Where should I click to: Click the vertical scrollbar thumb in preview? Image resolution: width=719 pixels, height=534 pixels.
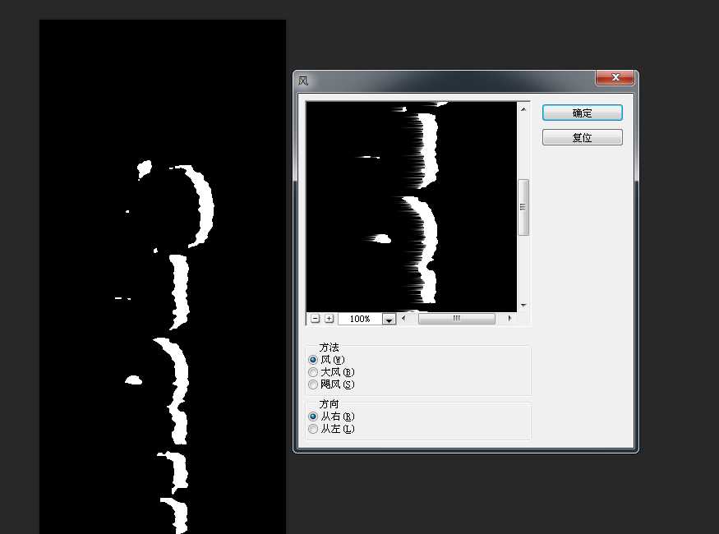click(x=523, y=207)
